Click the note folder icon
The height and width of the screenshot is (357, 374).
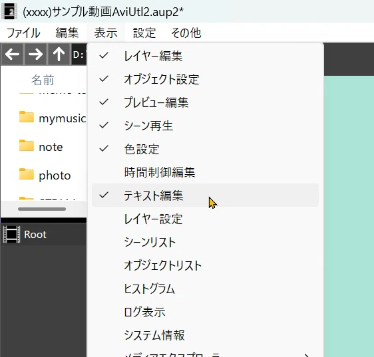(x=27, y=146)
